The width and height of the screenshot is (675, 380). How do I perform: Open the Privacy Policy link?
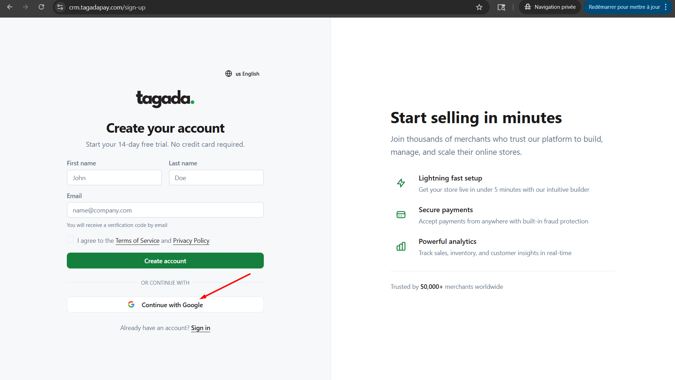coord(191,241)
